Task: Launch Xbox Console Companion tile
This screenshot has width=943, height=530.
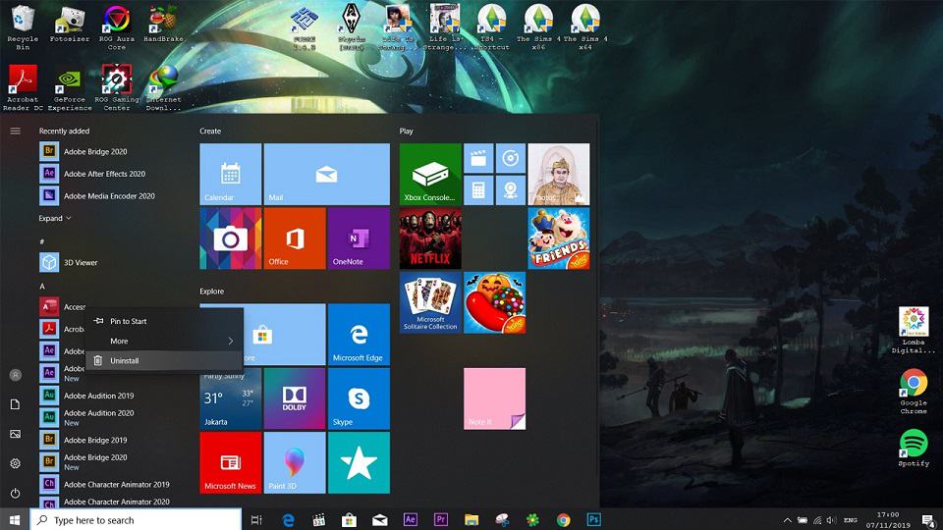Action: pyautogui.click(x=430, y=174)
